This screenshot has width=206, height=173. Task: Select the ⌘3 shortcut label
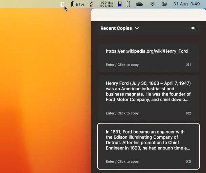click(x=188, y=162)
